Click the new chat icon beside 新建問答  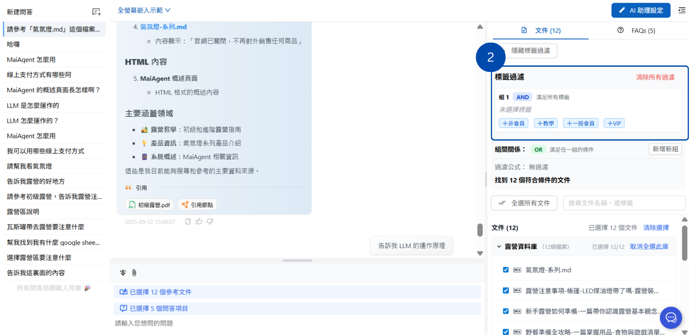[x=96, y=12]
